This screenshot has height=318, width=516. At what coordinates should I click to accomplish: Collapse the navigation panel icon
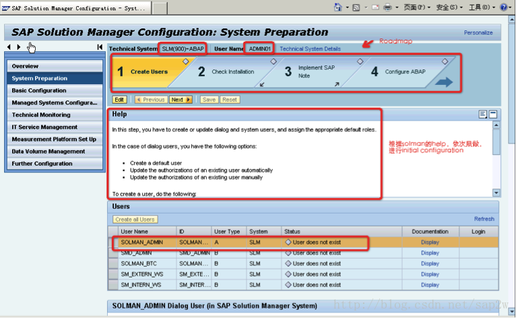100,47
